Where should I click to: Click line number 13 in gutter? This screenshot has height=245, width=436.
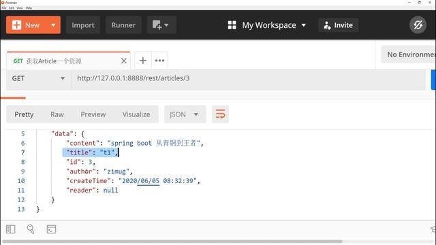(21, 209)
